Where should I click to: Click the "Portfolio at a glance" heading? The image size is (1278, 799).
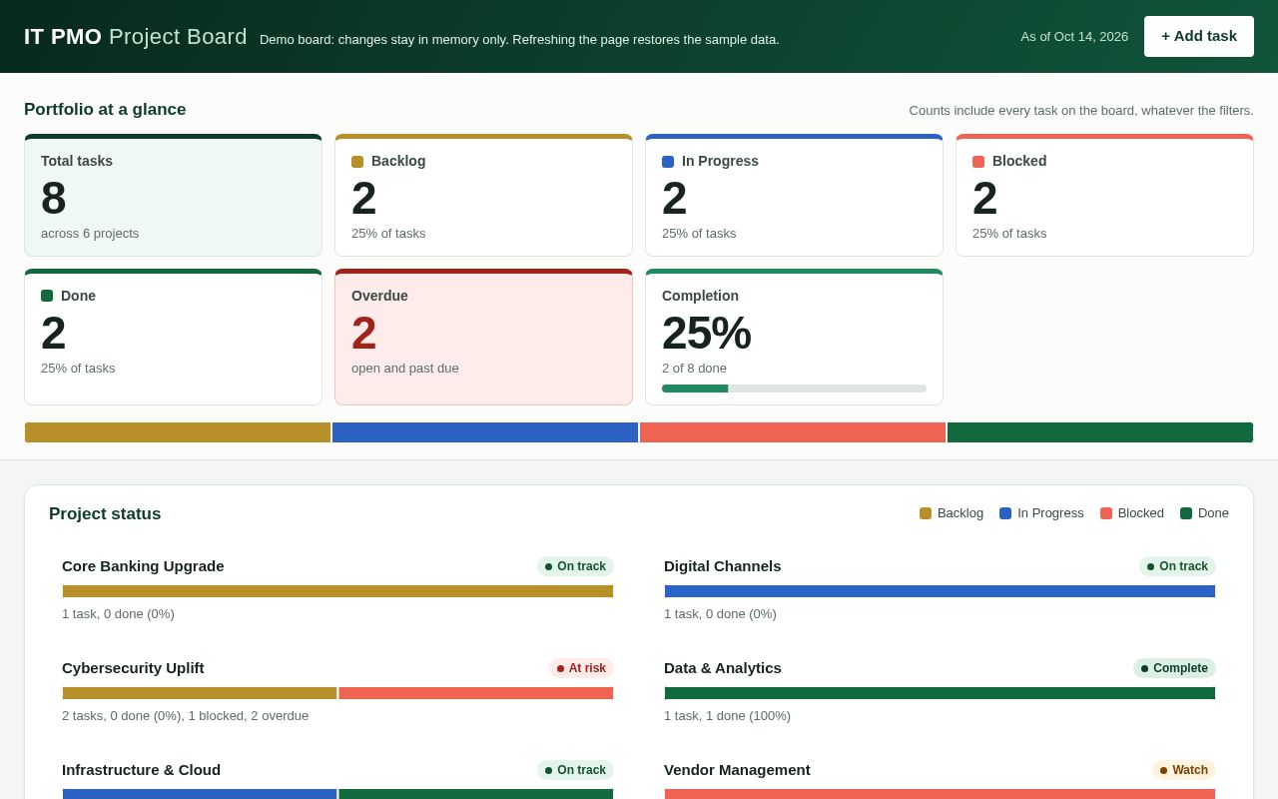tap(105, 110)
